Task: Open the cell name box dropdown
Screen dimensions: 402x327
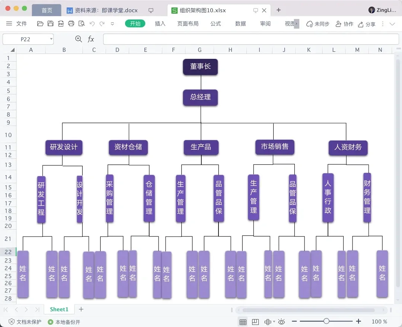Action: click(51, 39)
